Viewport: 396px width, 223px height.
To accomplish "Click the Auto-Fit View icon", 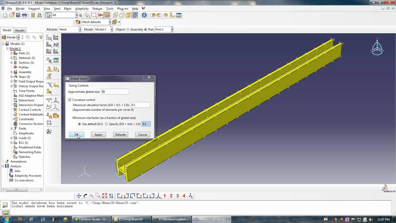I will [x=105, y=196].
